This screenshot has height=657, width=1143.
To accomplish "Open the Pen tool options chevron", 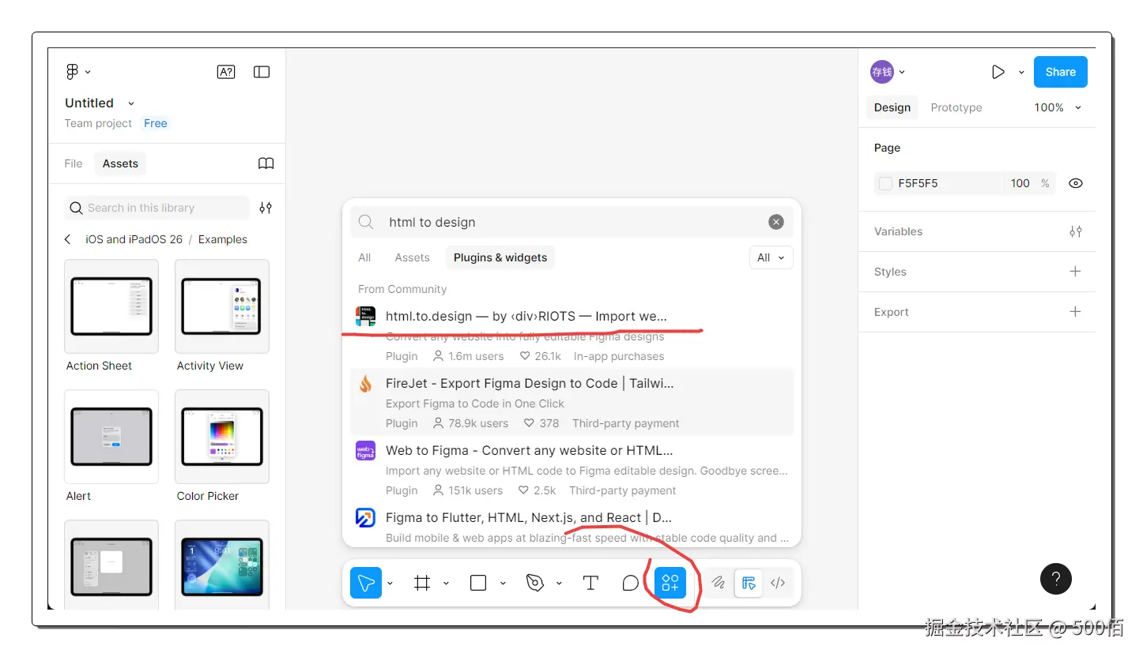I will tap(559, 584).
